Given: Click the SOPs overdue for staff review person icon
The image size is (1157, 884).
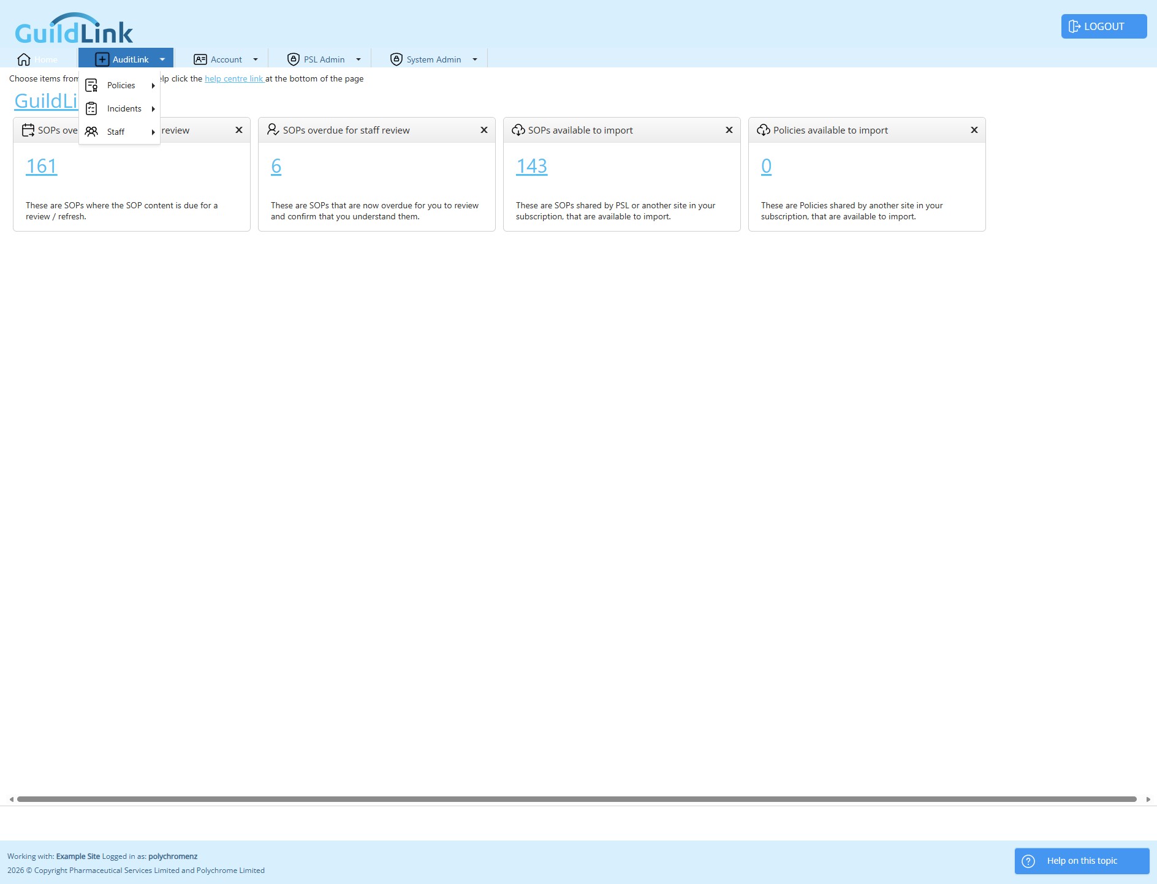Looking at the screenshot, I should pyautogui.click(x=273, y=130).
